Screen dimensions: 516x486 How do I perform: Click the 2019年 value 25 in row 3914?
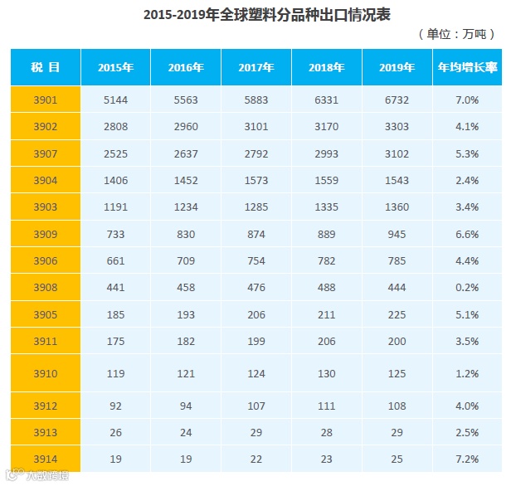pos(397,459)
